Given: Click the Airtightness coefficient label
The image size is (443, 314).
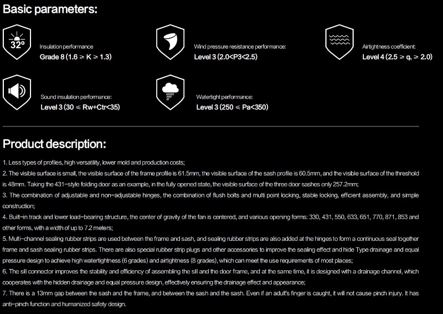Looking at the screenshot, I should pos(389,47).
